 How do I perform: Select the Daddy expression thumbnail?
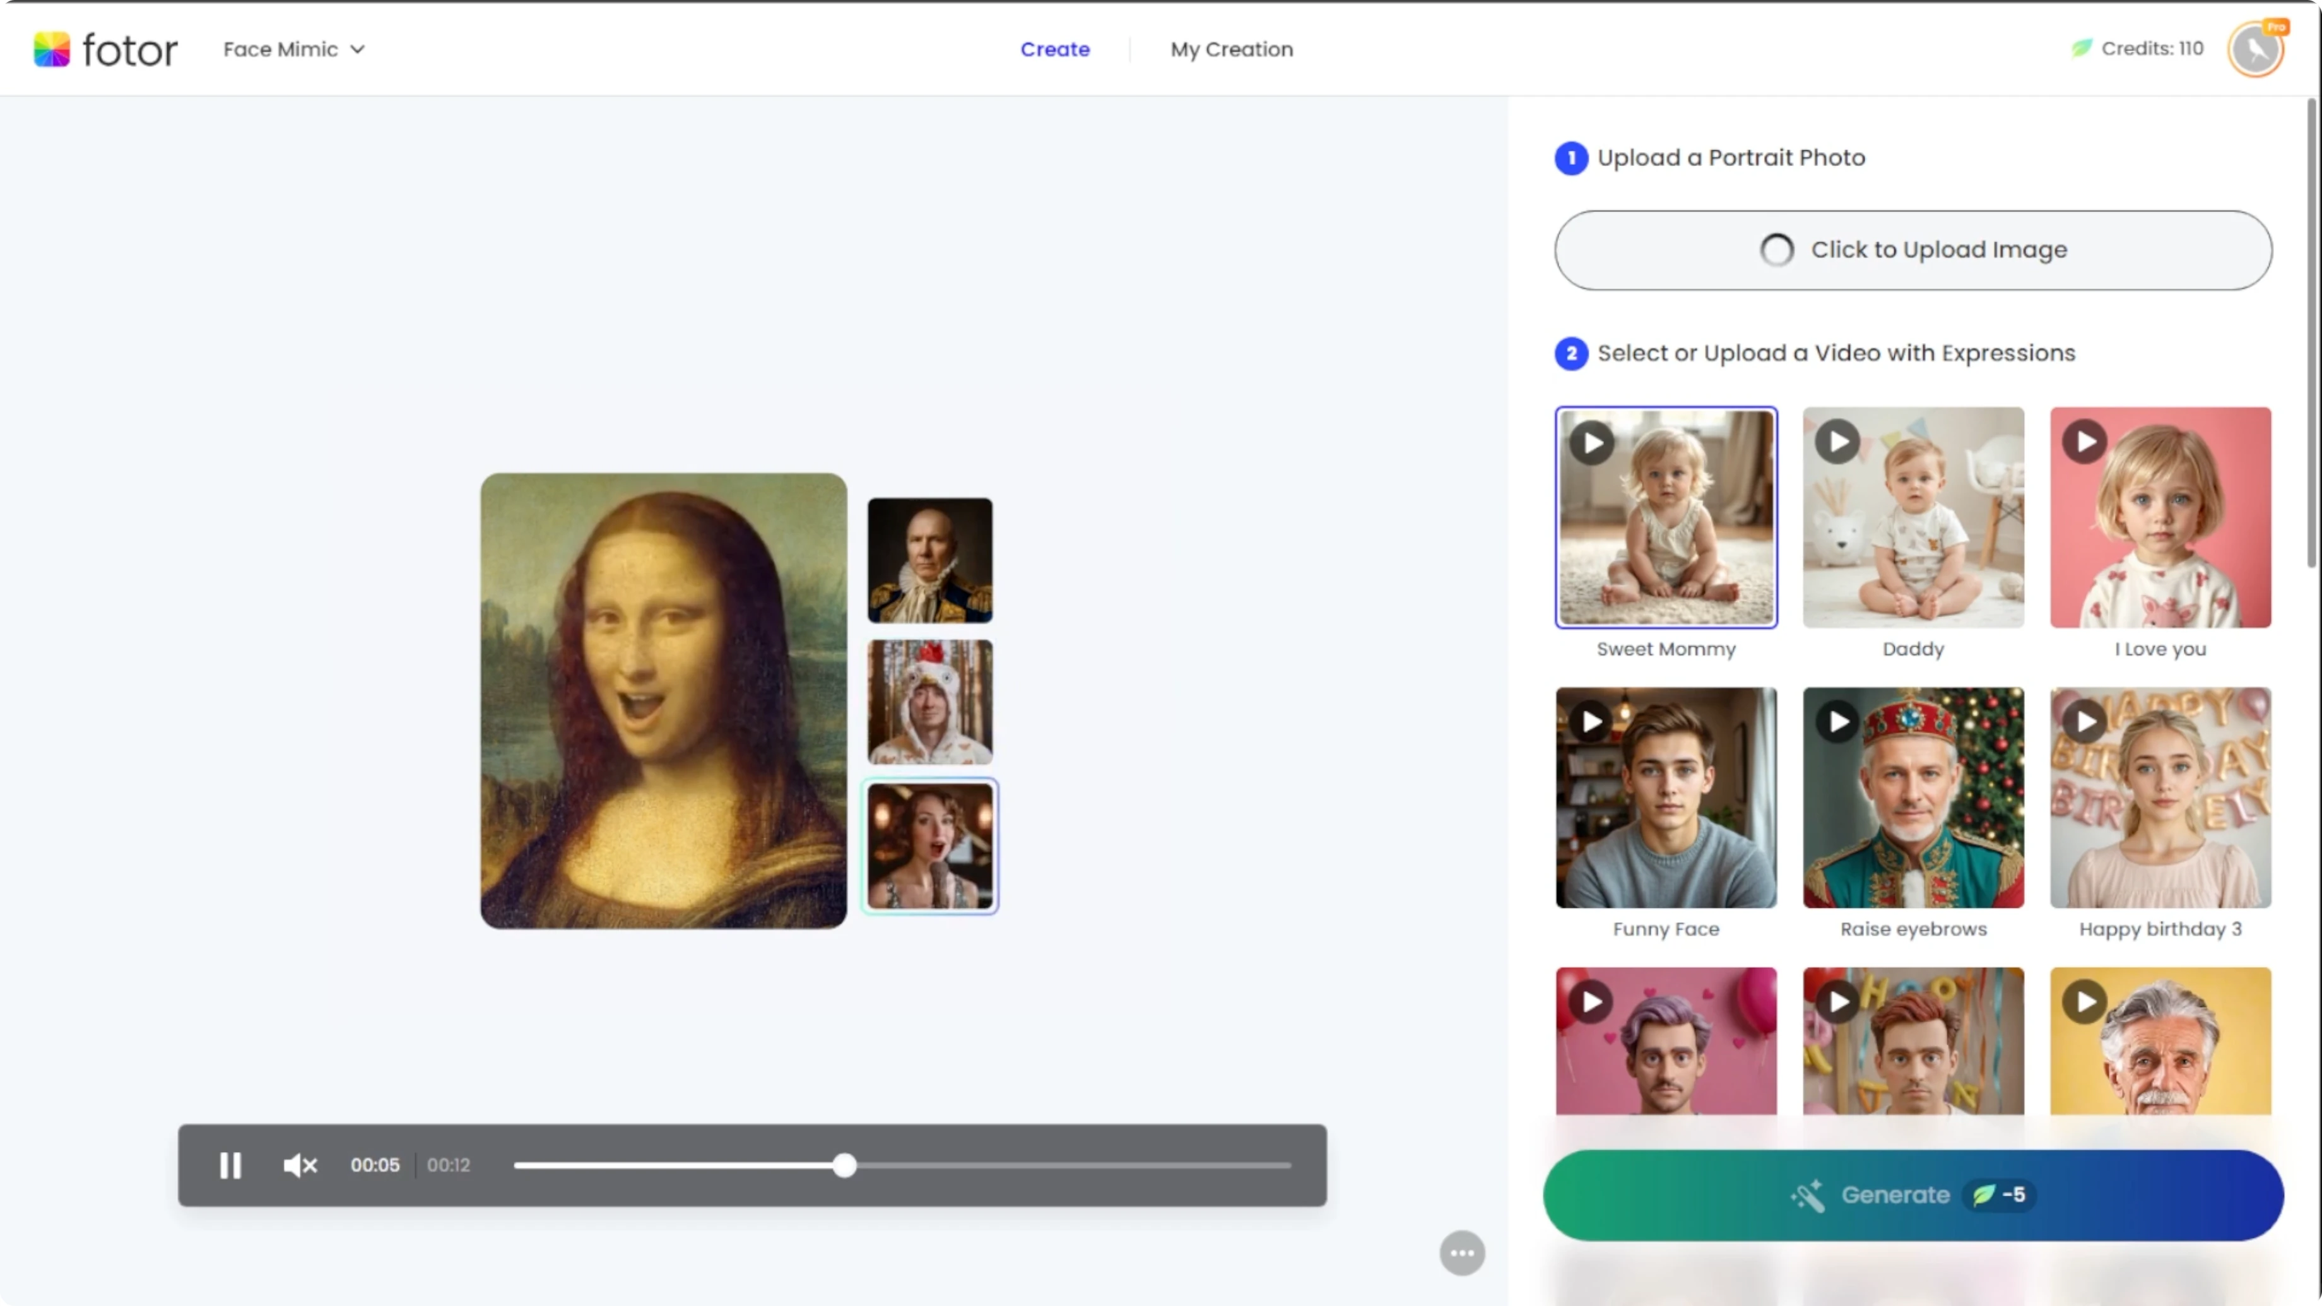click(1912, 517)
